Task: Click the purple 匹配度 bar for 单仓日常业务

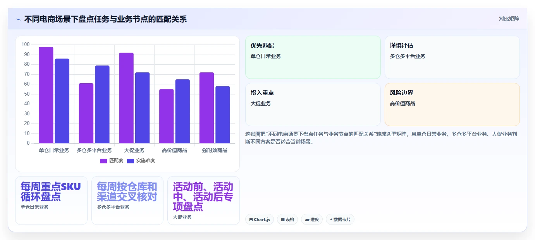Action: (46, 95)
